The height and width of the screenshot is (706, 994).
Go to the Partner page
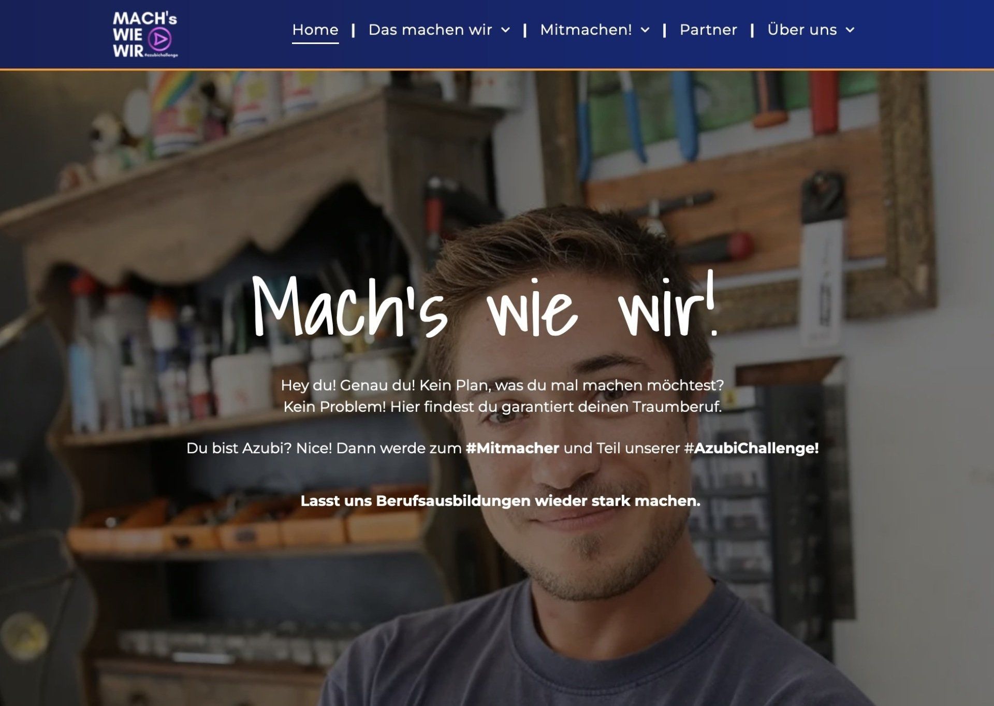pyautogui.click(x=708, y=30)
